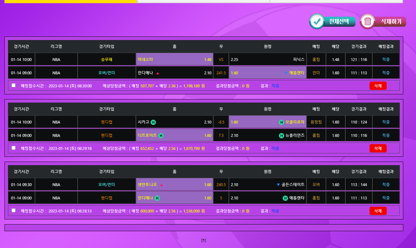Go to page 1 in pagination
This screenshot has width=416, height=248.
(204, 240)
